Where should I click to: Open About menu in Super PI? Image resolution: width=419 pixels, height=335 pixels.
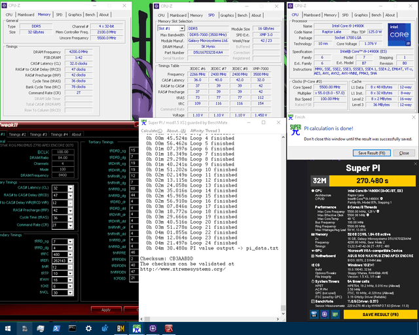(176, 131)
